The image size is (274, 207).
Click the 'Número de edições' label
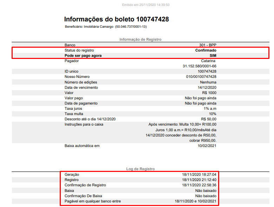click(81, 82)
